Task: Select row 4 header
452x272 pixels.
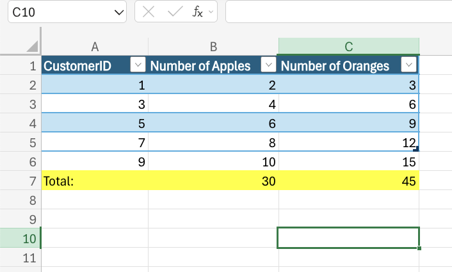Action: 20,123
